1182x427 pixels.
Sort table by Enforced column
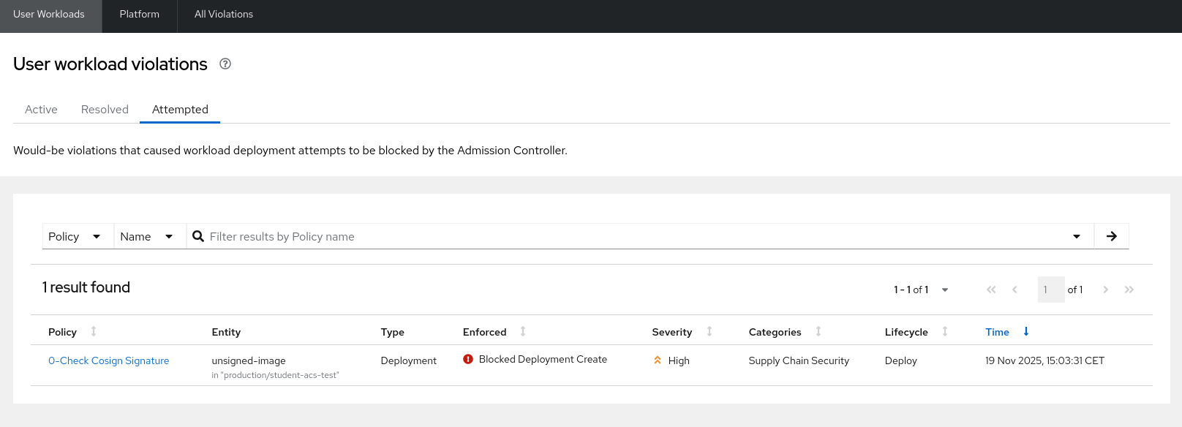(523, 332)
